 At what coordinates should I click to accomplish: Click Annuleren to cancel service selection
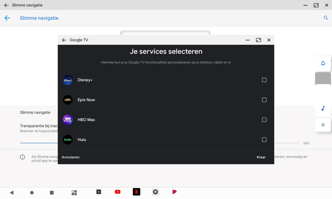[71, 157]
